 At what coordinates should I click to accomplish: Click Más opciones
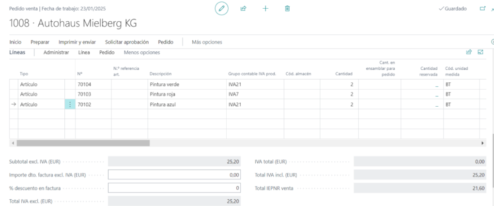click(x=207, y=42)
